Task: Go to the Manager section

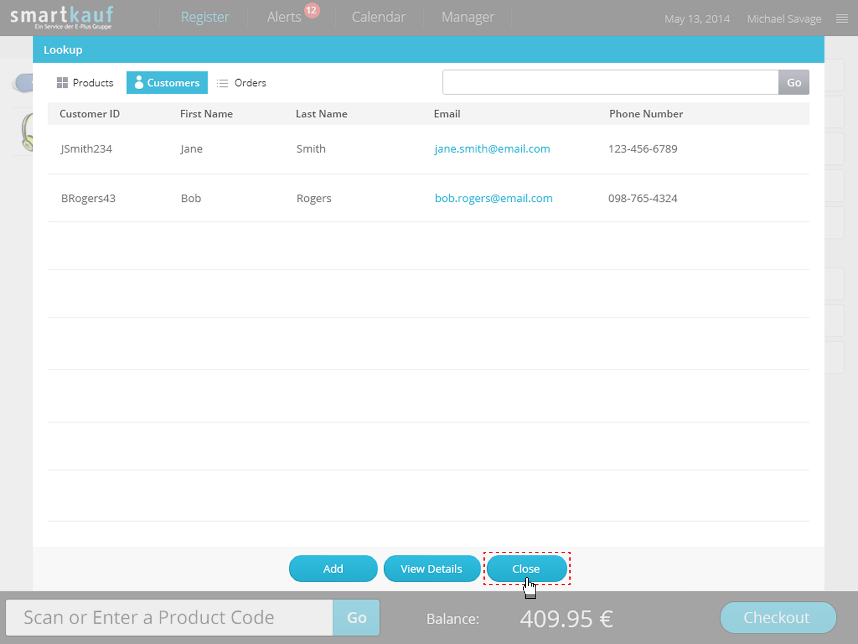Action: click(x=468, y=17)
